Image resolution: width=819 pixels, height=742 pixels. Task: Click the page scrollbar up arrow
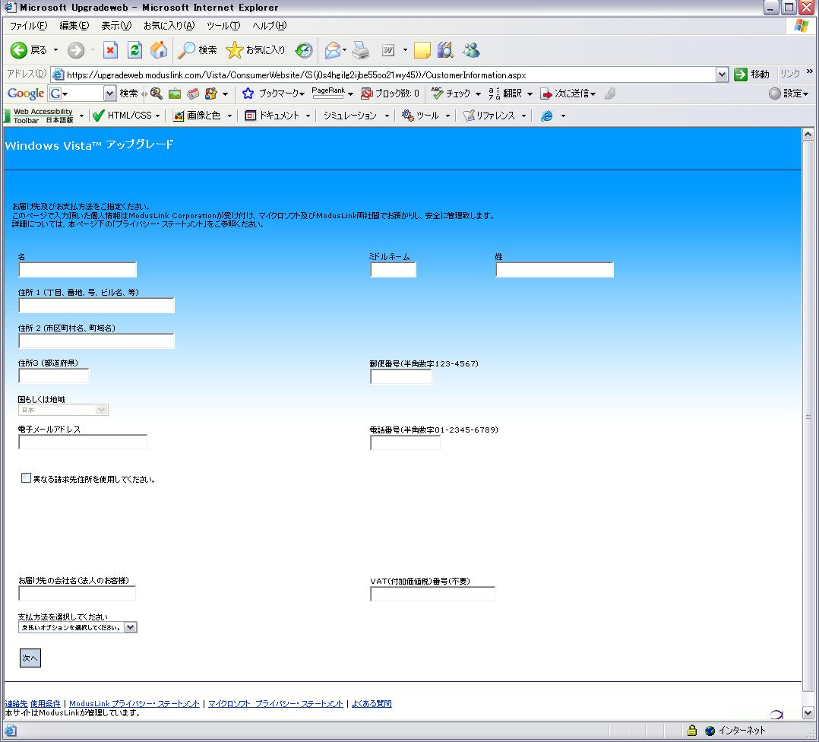point(808,135)
